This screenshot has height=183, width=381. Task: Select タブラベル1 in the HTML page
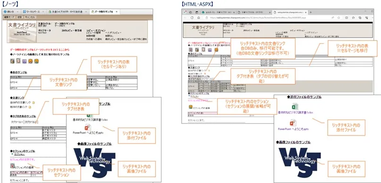(x=195, y=79)
